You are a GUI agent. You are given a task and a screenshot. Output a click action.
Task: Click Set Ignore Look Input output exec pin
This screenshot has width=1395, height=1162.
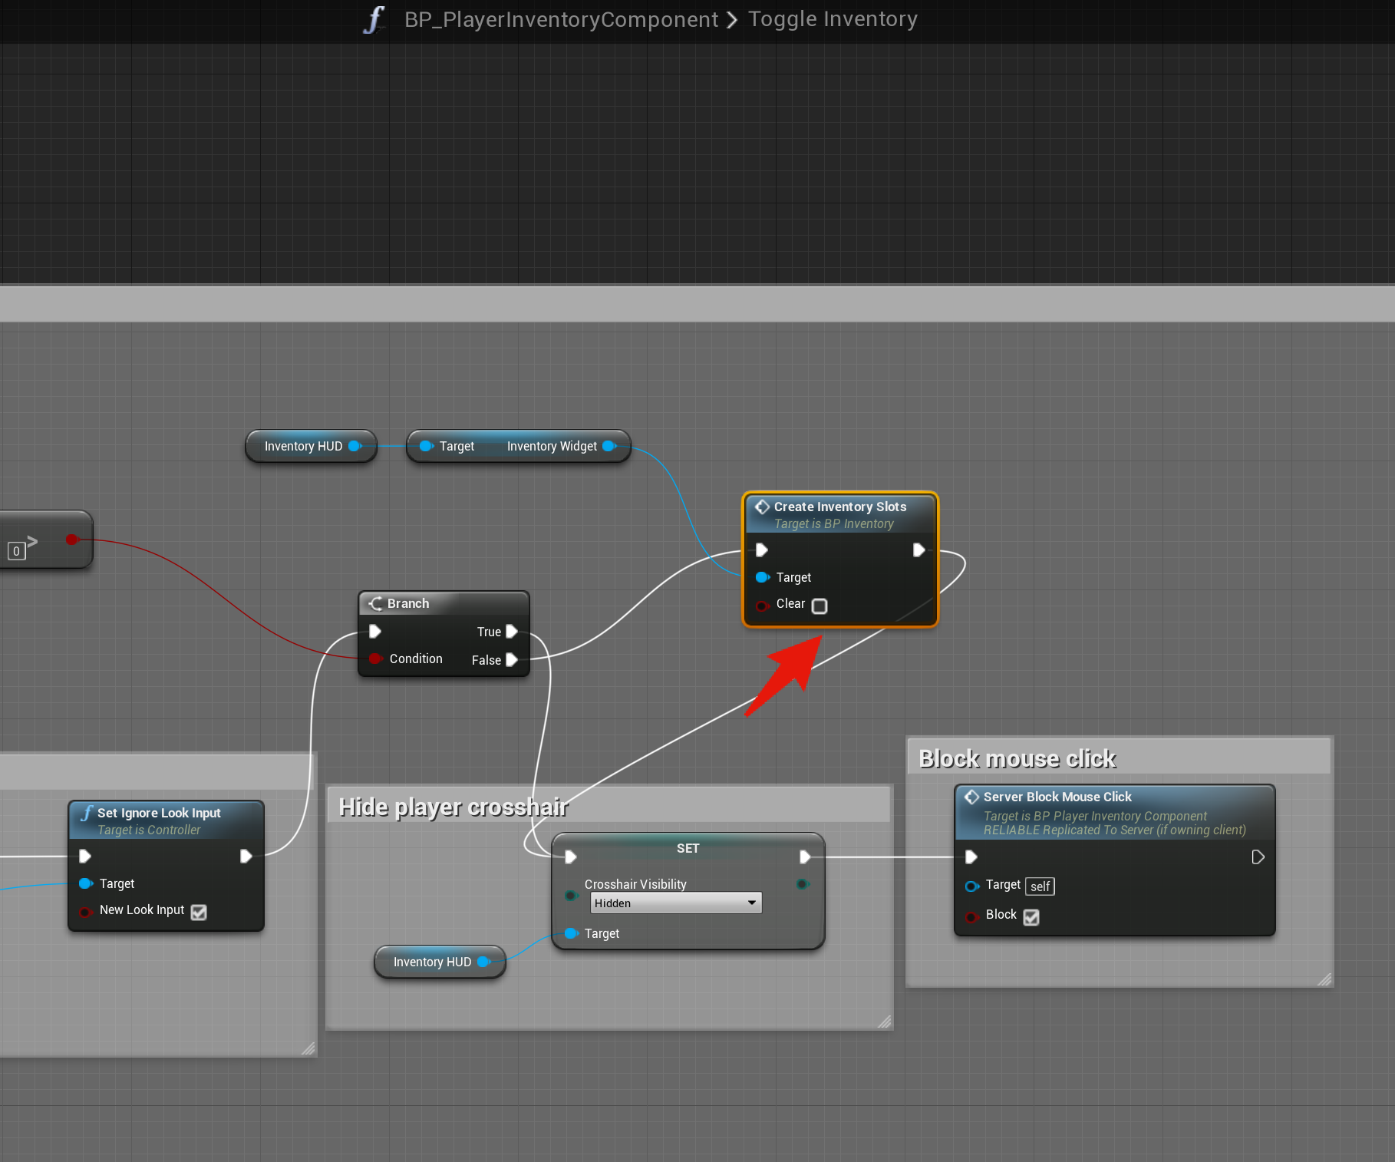[246, 856]
